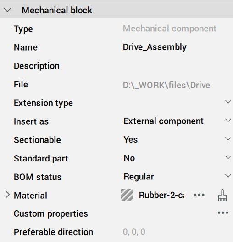Click the File path value

pyautogui.click(x=166, y=85)
